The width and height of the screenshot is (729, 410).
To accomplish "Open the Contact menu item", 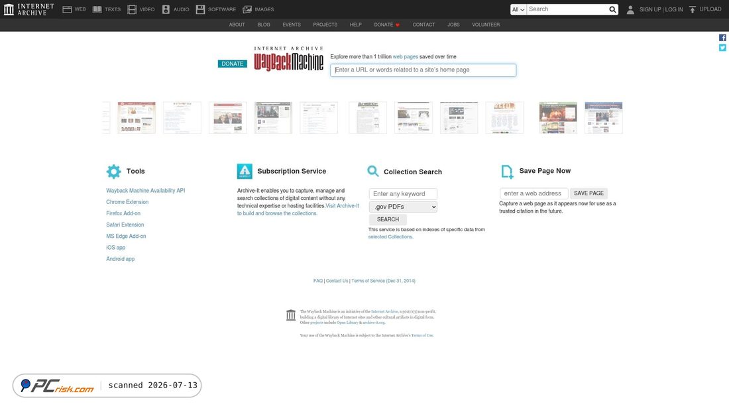I will 423,25.
